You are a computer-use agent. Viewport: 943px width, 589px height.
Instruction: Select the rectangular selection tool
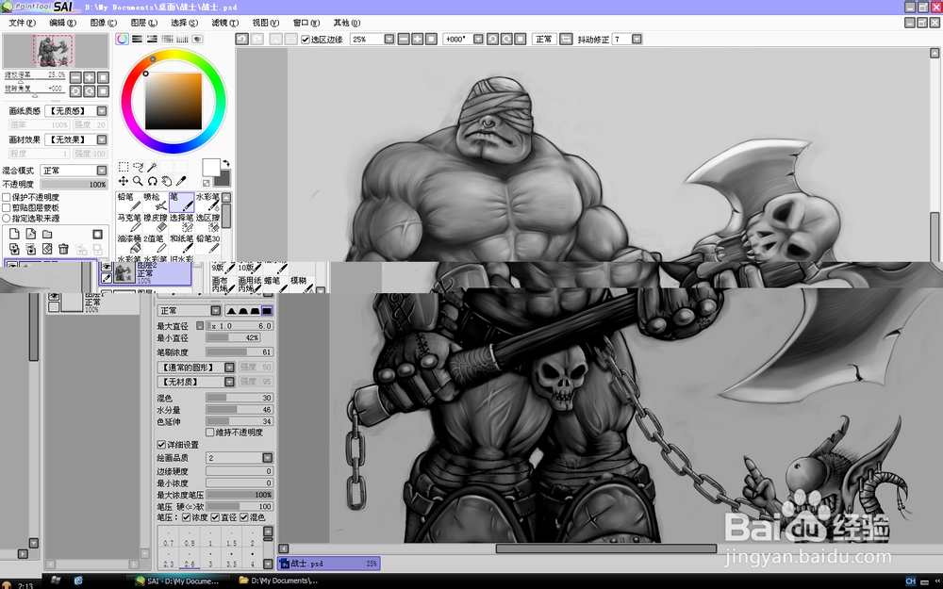click(124, 167)
